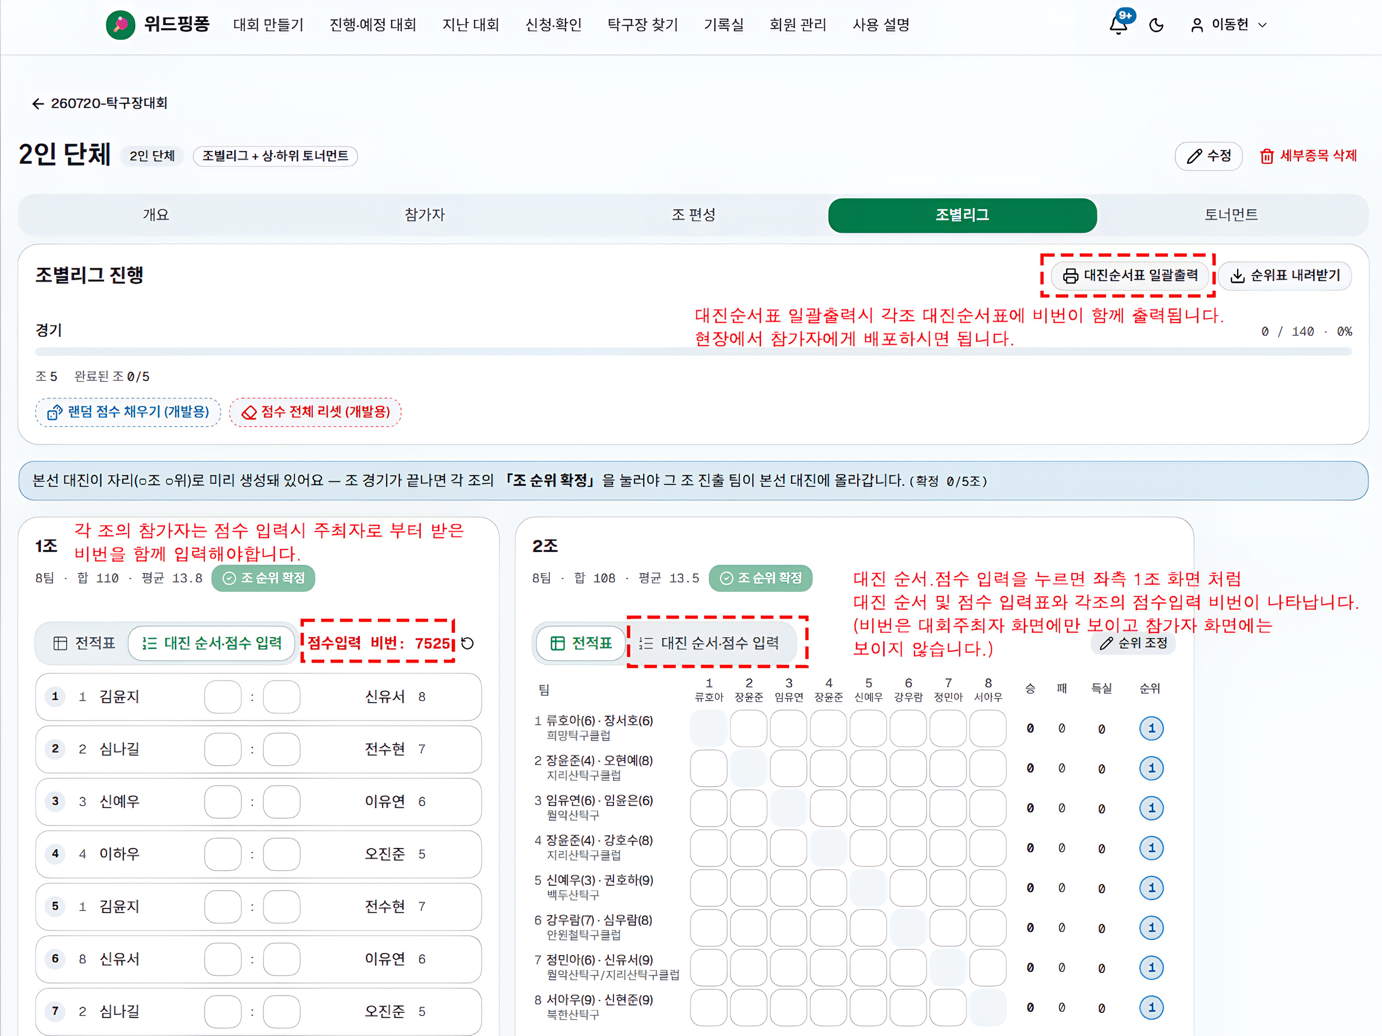Viewport: 1382px width, 1036px height.
Task: Open the notifications bell
Action: pyautogui.click(x=1118, y=25)
